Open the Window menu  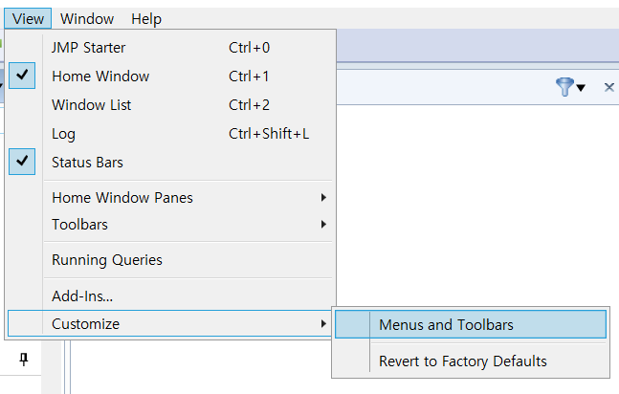pos(87,18)
